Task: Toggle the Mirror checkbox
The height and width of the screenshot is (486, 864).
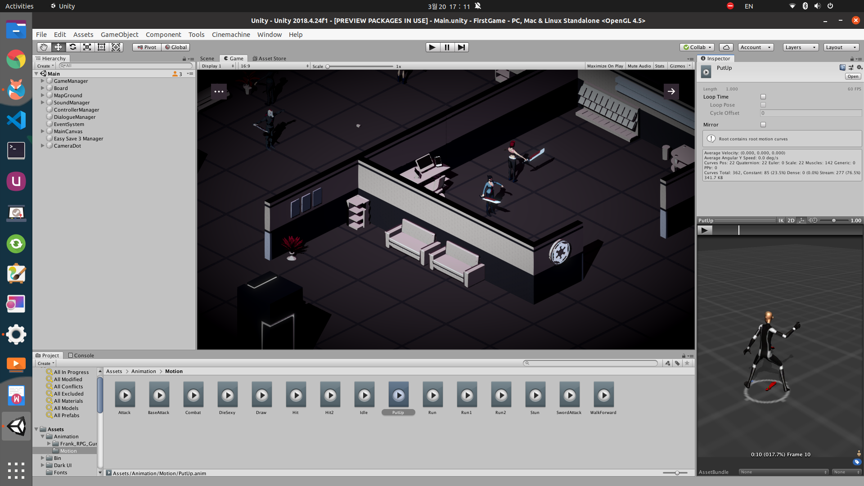Action: click(763, 125)
